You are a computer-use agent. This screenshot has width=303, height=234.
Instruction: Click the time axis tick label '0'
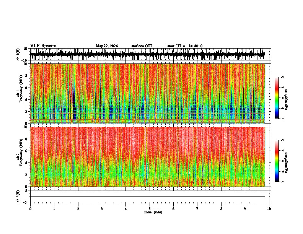click(x=30, y=209)
